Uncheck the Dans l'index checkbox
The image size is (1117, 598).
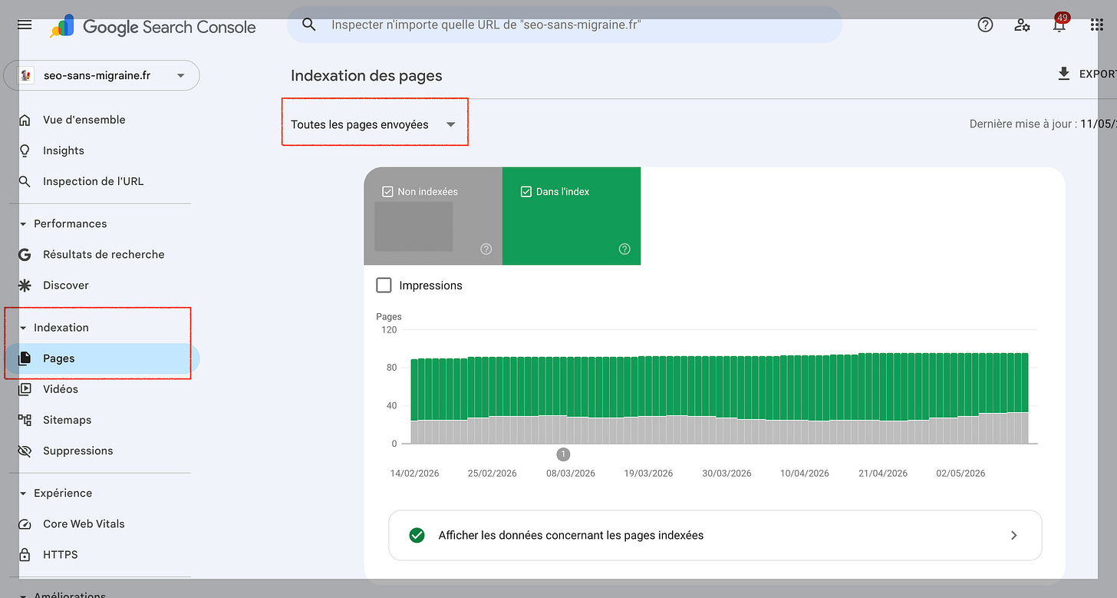click(x=526, y=191)
